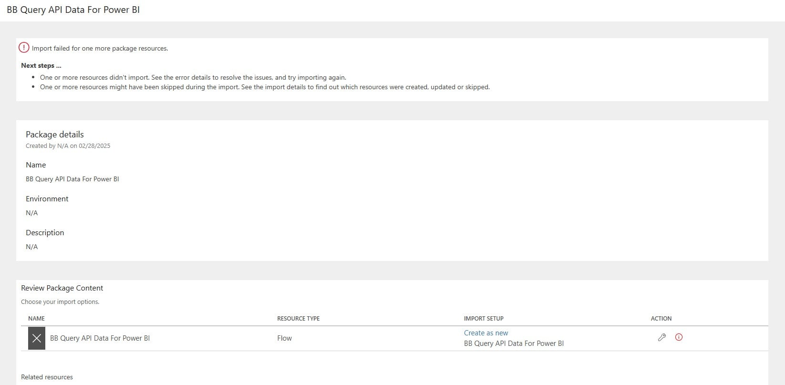Click the NAME column header
Image resolution: width=785 pixels, height=385 pixels.
pyautogui.click(x=36, y=318)
